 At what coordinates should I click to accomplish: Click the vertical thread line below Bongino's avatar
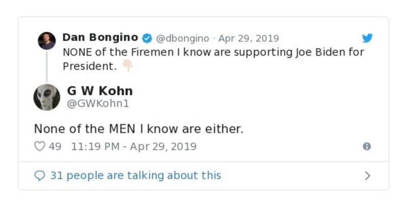coord(46,66)
